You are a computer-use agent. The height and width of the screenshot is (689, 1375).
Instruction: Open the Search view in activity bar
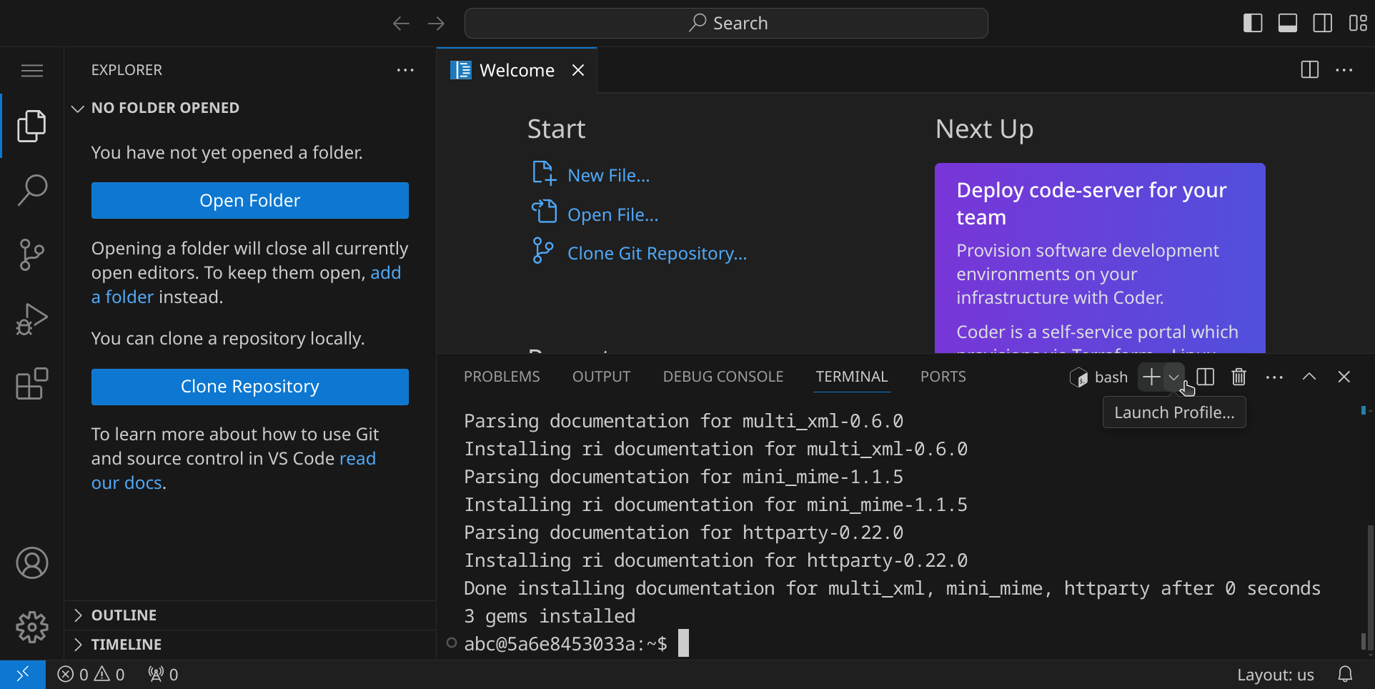[31, 190]
